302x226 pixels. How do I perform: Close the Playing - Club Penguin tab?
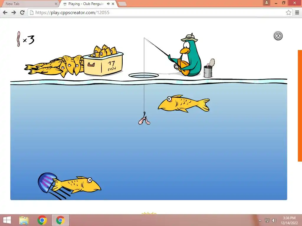tap(113, 4)
